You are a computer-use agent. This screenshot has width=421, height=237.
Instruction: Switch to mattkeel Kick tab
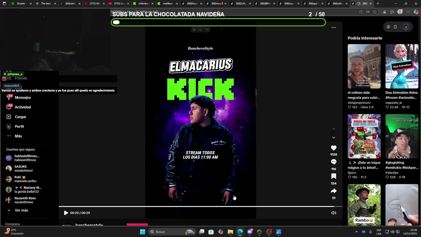point(168,4)
